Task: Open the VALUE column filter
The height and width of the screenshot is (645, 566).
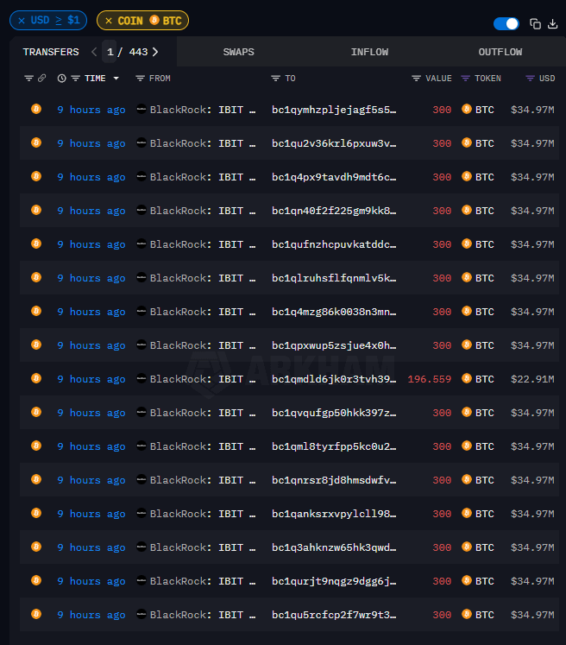Action: (417, 79)
